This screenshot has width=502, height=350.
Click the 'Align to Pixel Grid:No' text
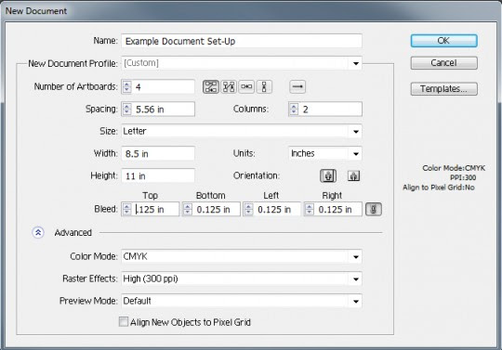click(439, 188)
